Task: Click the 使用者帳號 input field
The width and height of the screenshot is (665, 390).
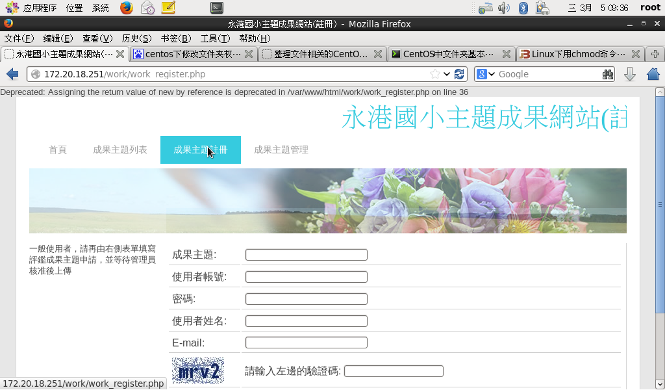Action: pos(306,277)
